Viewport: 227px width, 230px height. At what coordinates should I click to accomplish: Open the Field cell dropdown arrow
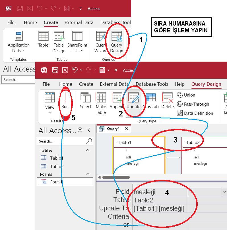pos(224,192)
